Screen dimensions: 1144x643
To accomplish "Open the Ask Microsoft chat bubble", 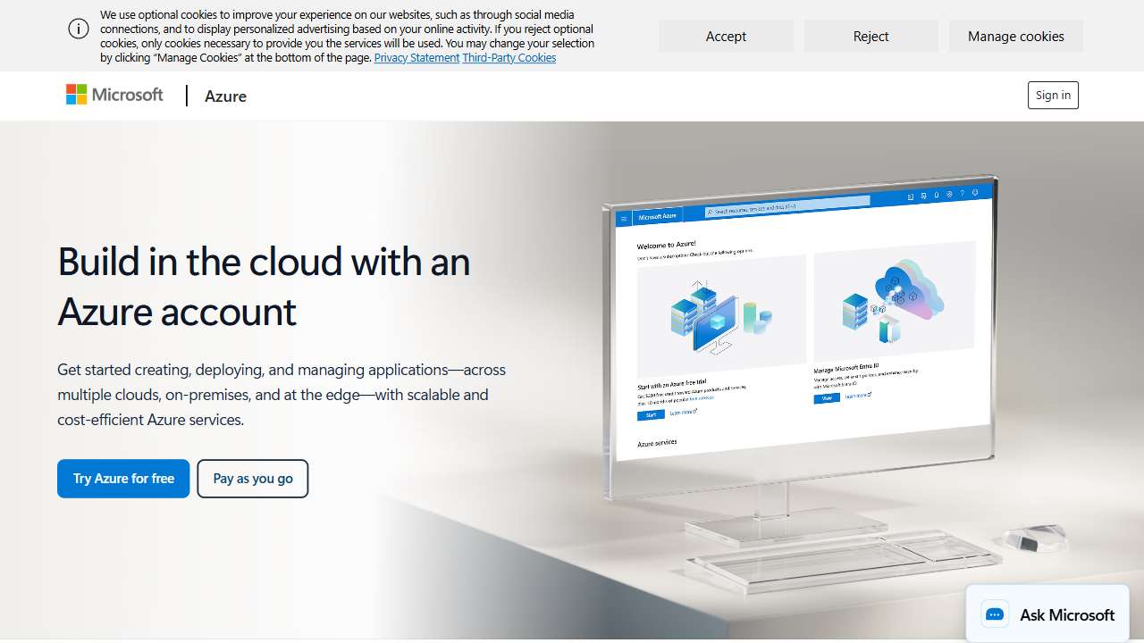I will 1047,614.
